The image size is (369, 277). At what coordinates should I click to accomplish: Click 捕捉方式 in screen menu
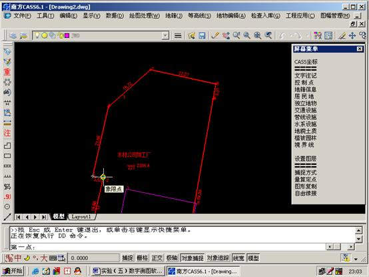tap(306, 173)
